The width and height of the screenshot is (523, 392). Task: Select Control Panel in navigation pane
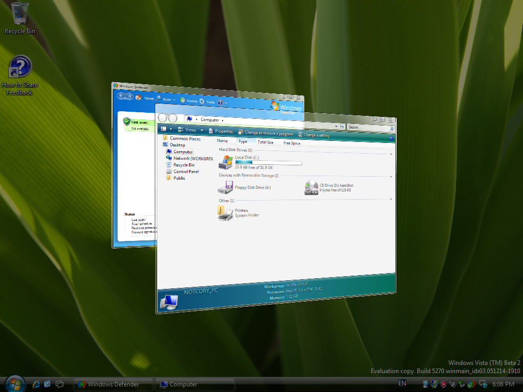pyautogui.click(x=182, y=171)
